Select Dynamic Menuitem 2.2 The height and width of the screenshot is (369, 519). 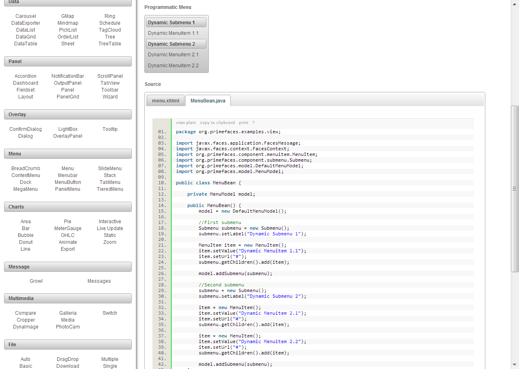click(x=173, y=65)
